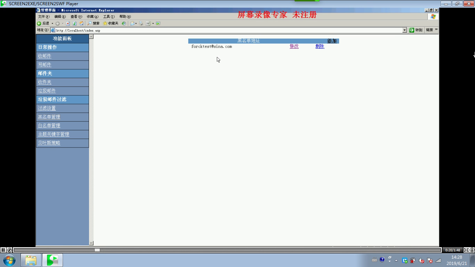Click the 功能面板 panel title
The height and width of the screenshot is (267, 475).
tap(62, 39)
